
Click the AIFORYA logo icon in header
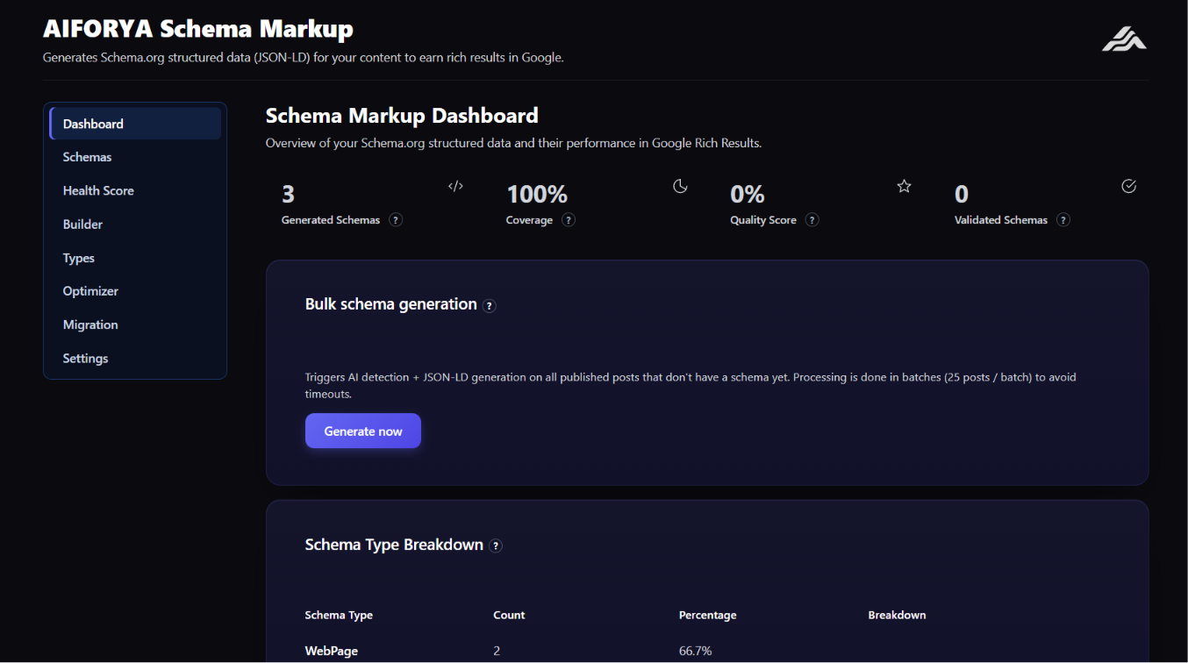coord(1124,39)
